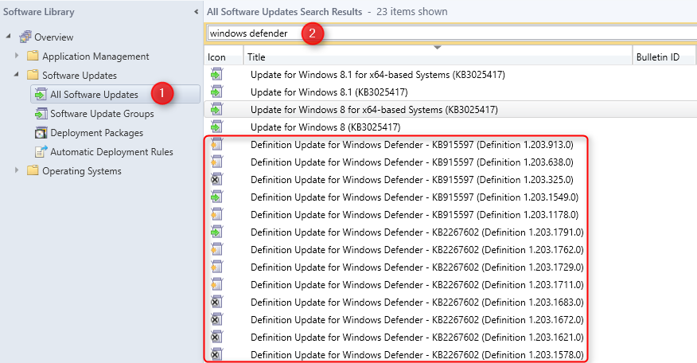Click icon for Windows 8 x64-based KB3025417 update

click(x=216, y=109)
